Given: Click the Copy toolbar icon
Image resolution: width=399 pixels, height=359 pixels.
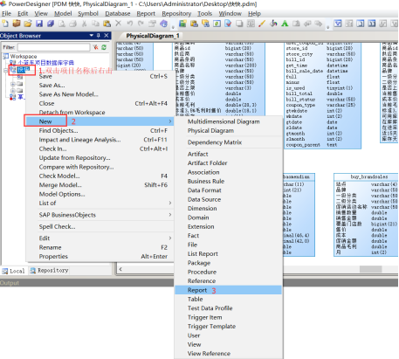Looking at the screenshot, I should (95, 24).
